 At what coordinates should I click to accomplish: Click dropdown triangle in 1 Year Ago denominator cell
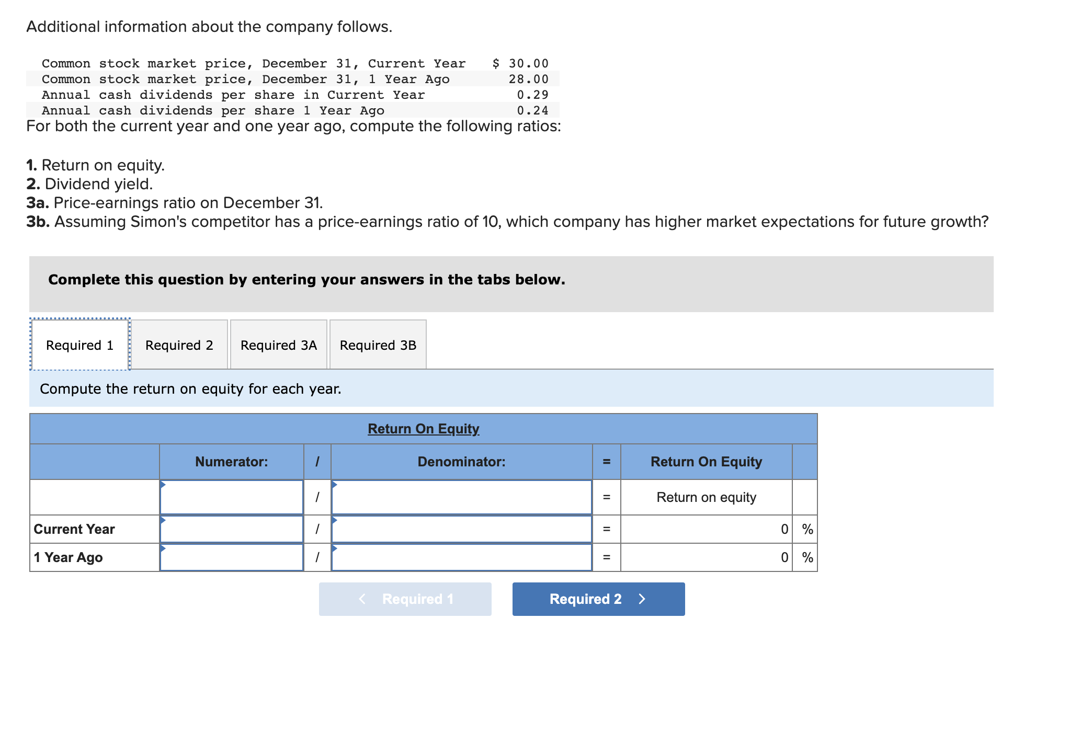click(x=335, y=548)
